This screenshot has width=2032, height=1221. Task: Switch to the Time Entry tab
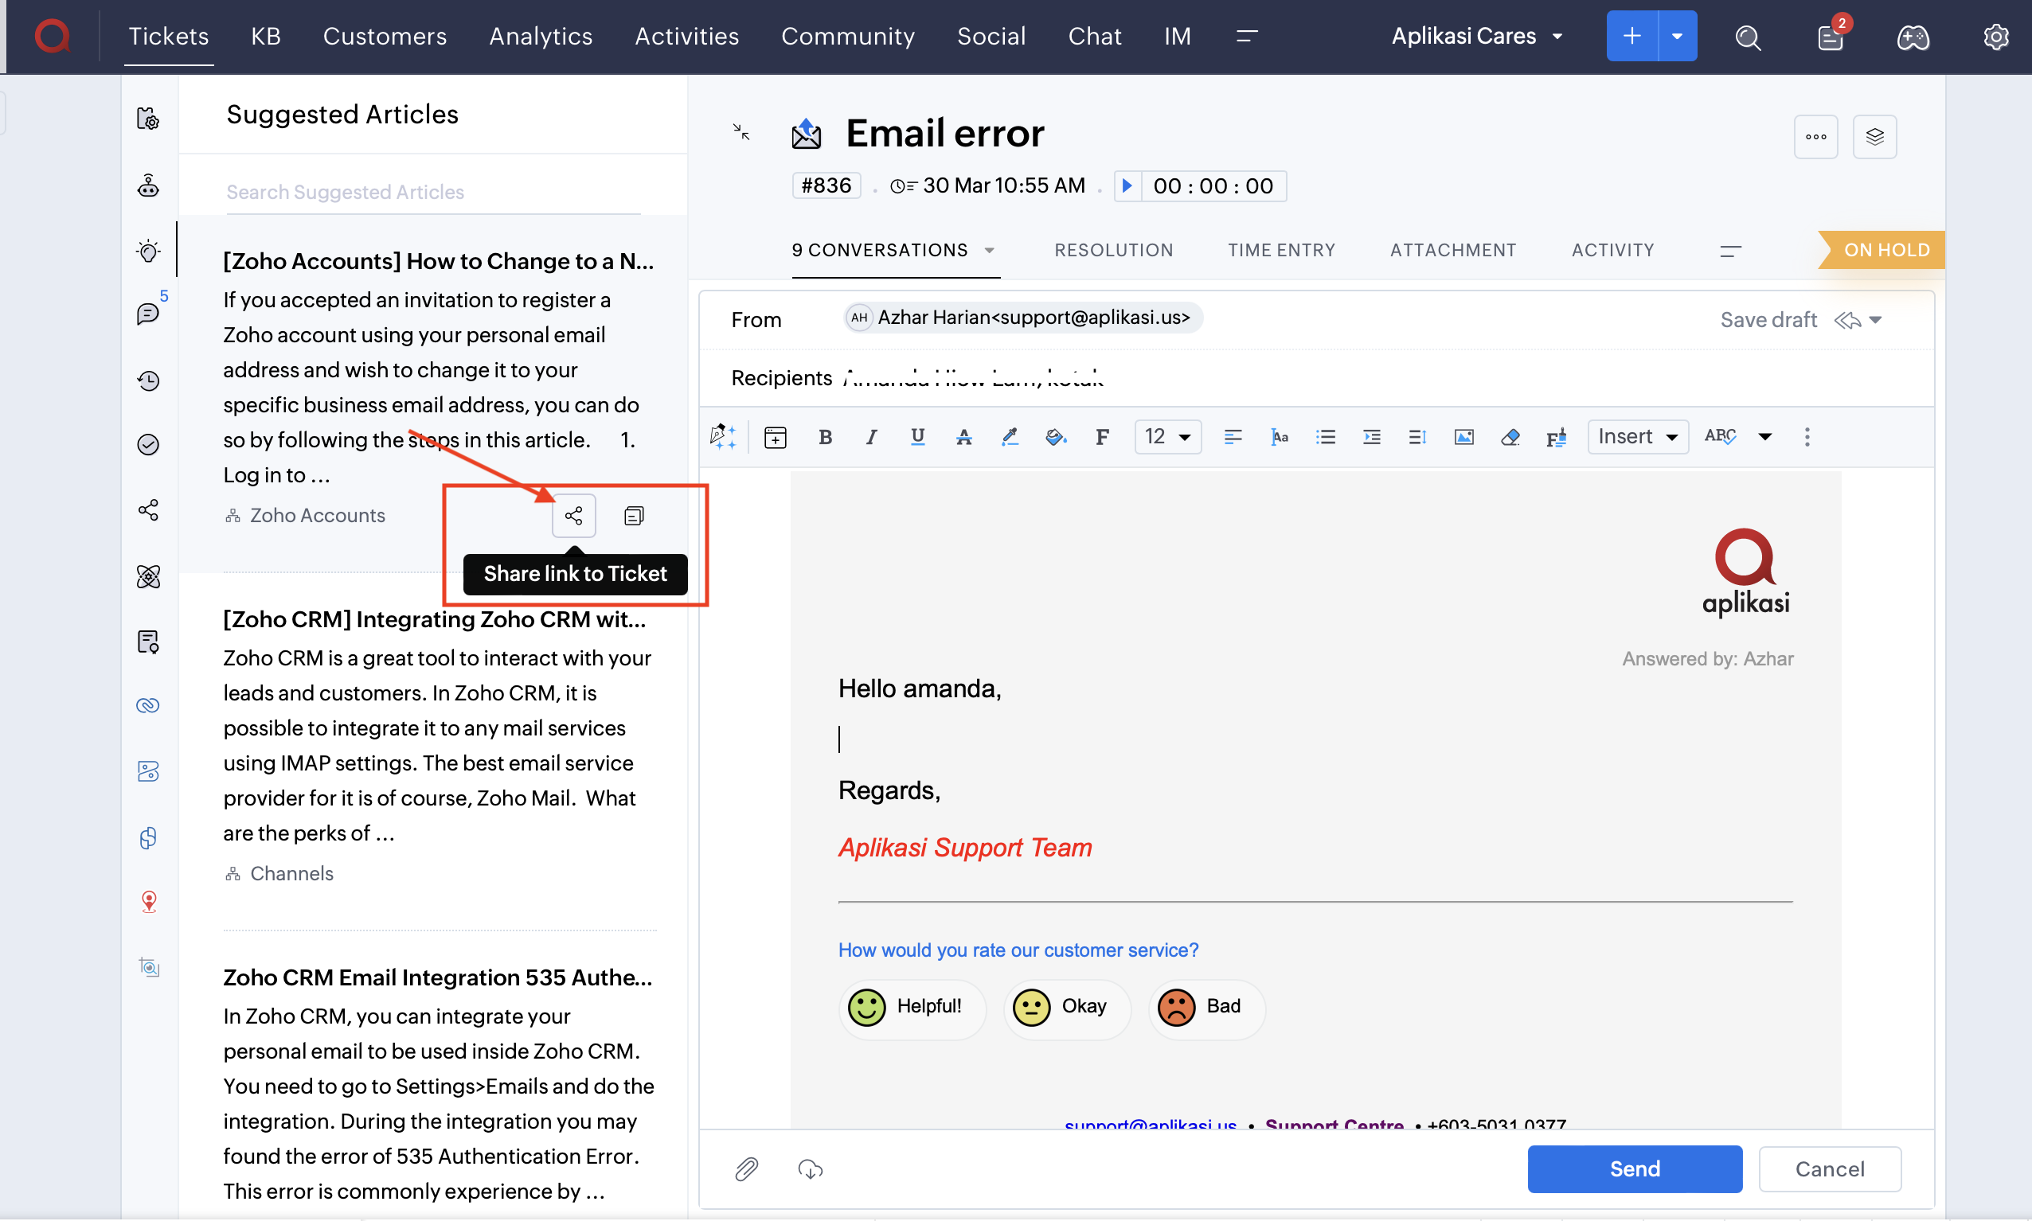coord(1280,250)
